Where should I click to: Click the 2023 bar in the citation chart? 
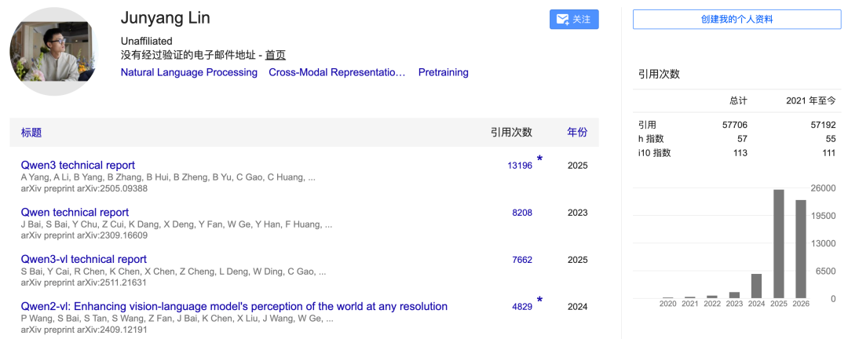[x=734, y=295]
